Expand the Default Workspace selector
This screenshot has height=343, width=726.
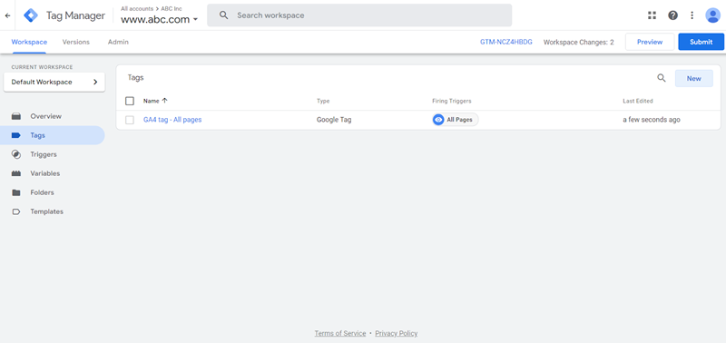click(54, 82)
